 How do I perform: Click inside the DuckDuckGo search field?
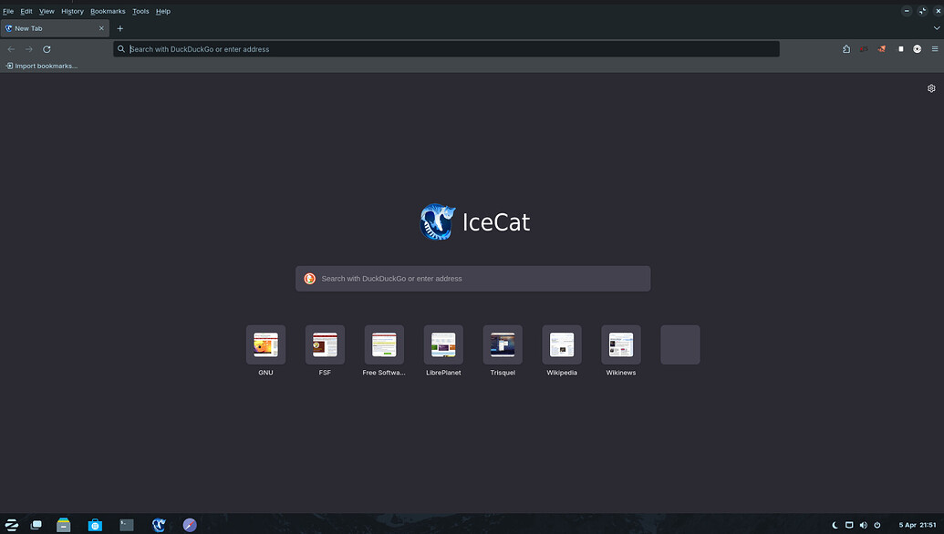[x=472, y=278]
